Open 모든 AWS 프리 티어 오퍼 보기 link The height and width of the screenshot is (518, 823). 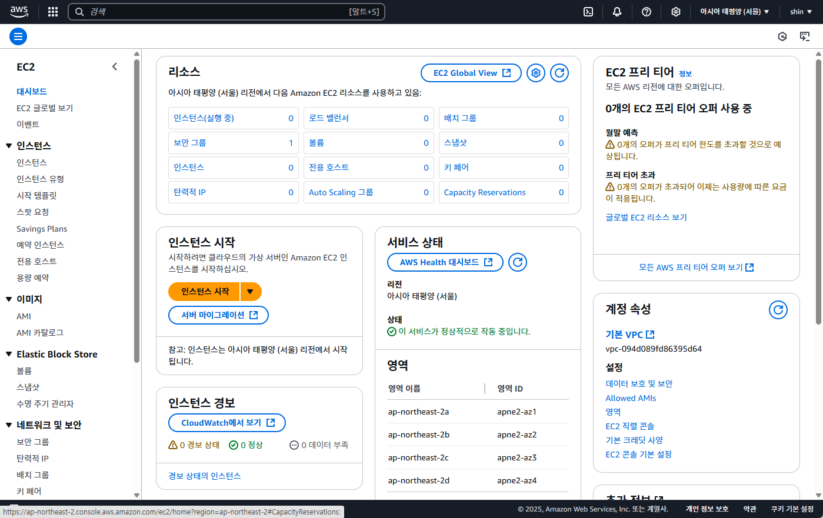pos(697,267)
